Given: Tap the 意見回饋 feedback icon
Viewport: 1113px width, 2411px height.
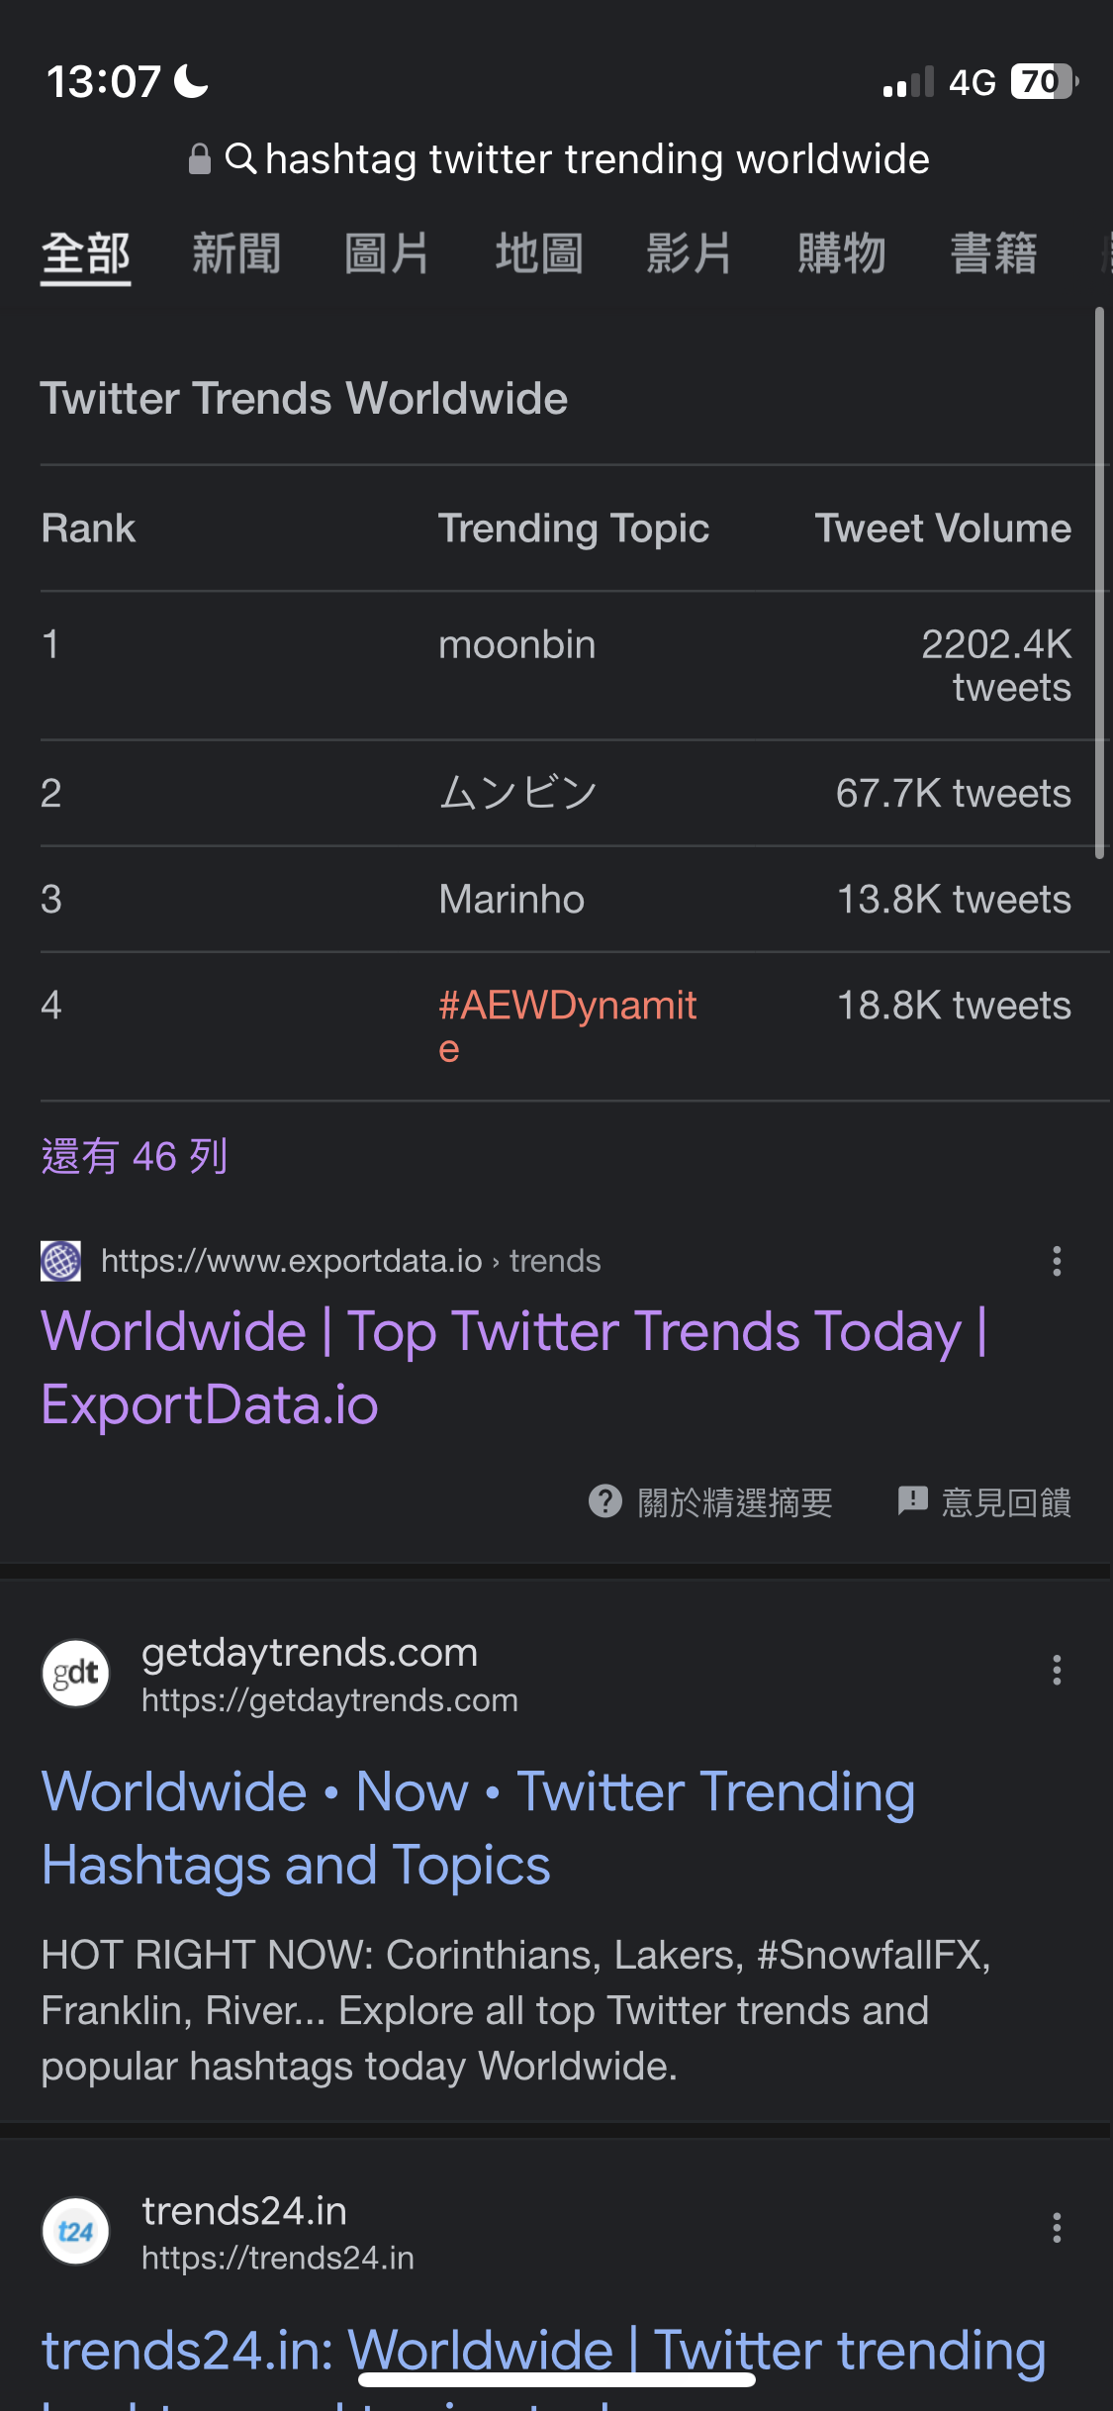Looking at the screenshot, I should [912, 1501].
